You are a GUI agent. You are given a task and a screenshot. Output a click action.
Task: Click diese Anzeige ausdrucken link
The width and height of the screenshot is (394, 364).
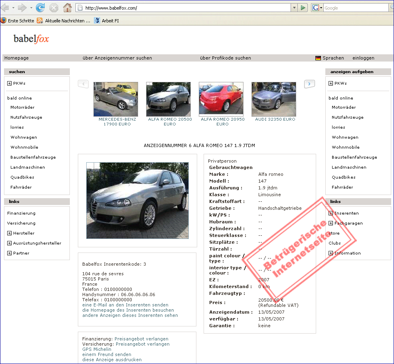pyautogui.click(x=112, y=360)
